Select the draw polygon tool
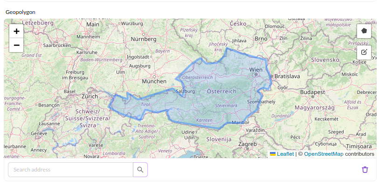379x185 pixels. (x=364, y=31)
